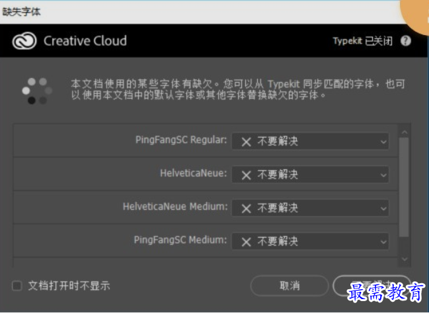The width and height of the screenshot is (429, 313).
Task: Click the Creative Cloud logo icon
Action: 24,41
